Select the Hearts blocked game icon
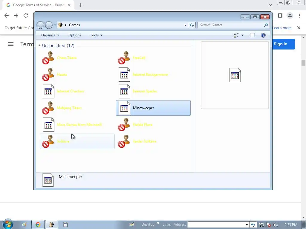The height and width of the screenshot is (229, 306). coord(48,75)
